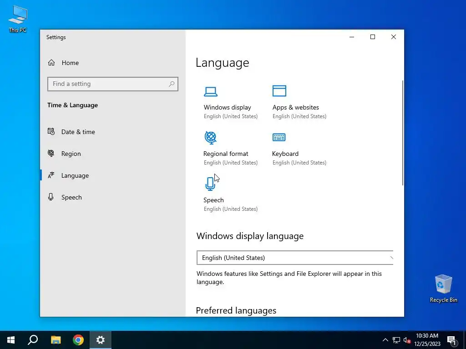The width and height of the screenshot is (466, 349).
Task: Expand the Windows display language dropdown
Action: click(295, 258)
